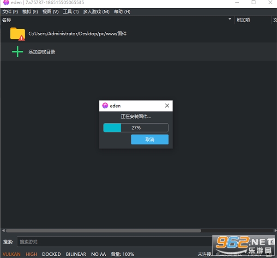Focus the 搜索游戏 search field
Screen dimensions: 277x258
[115, 241]
